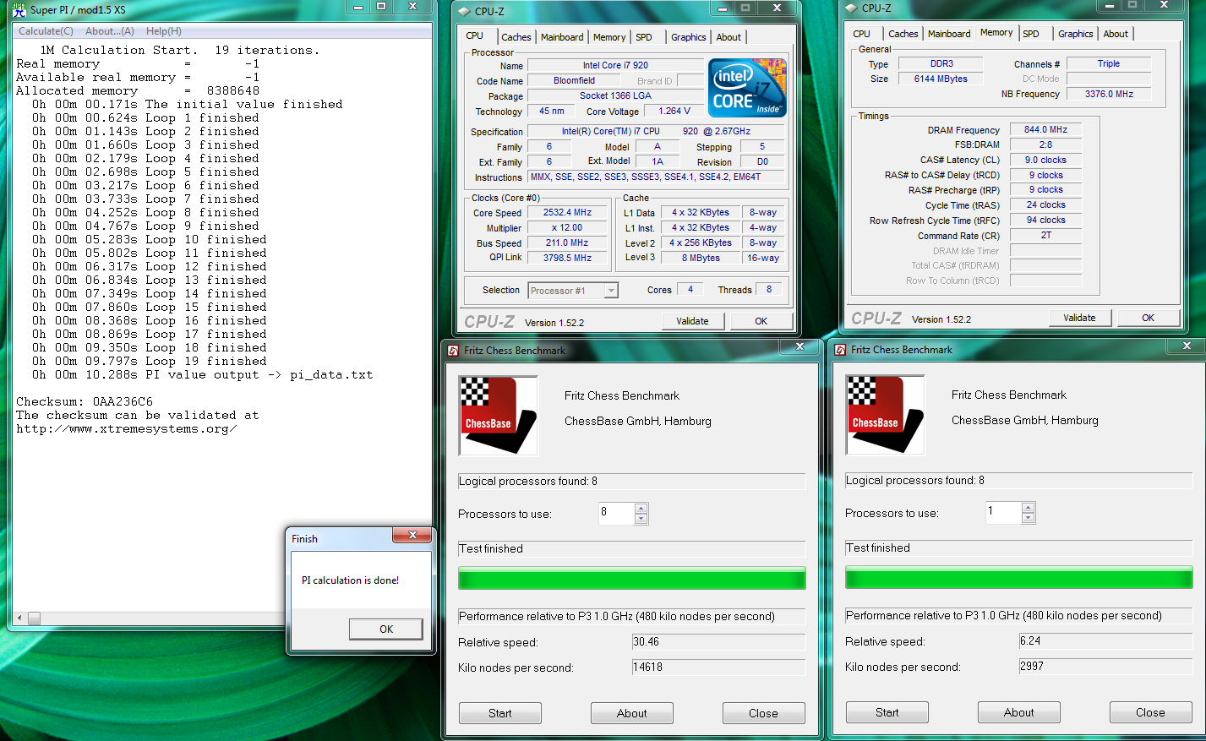Close the Finish dialog with the X

point(412,535)
